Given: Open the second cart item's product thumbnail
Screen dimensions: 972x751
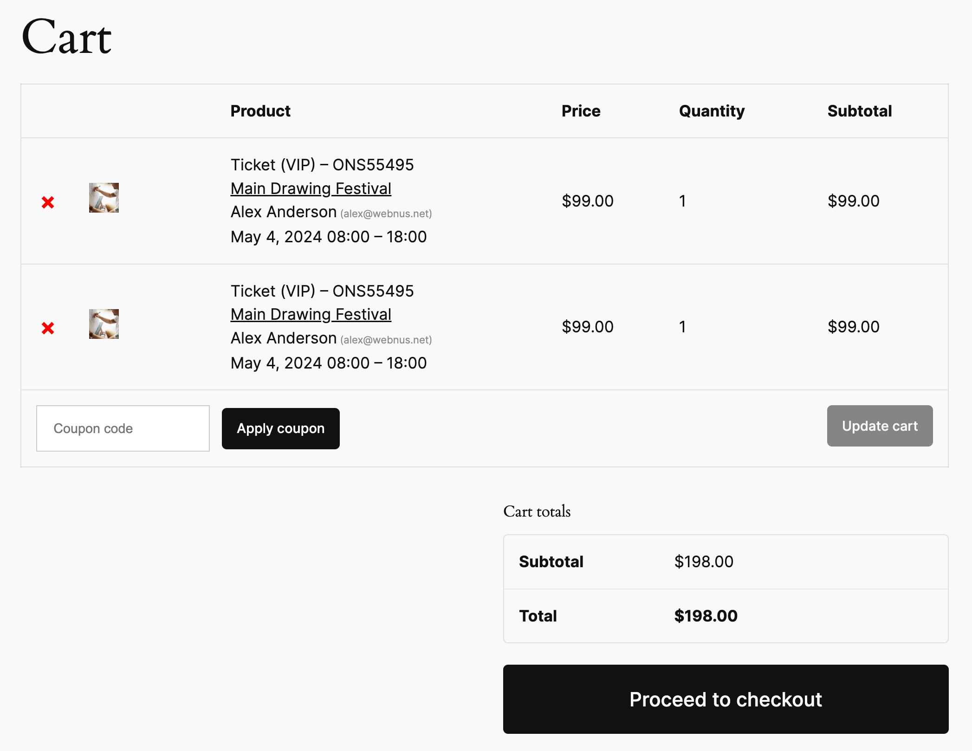Looking at the screenshot, I should pyautogui.click(x=104, y=324).
